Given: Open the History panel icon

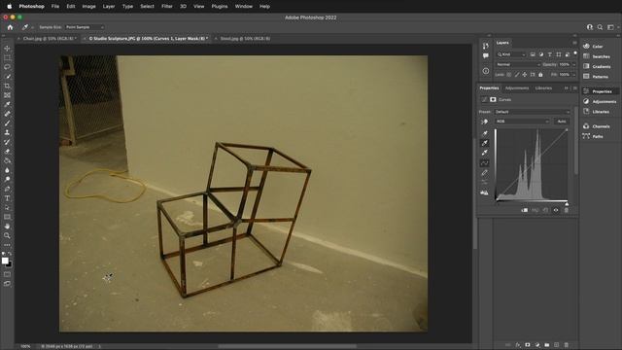Looking at the screenshot, I should coord(486,46).
